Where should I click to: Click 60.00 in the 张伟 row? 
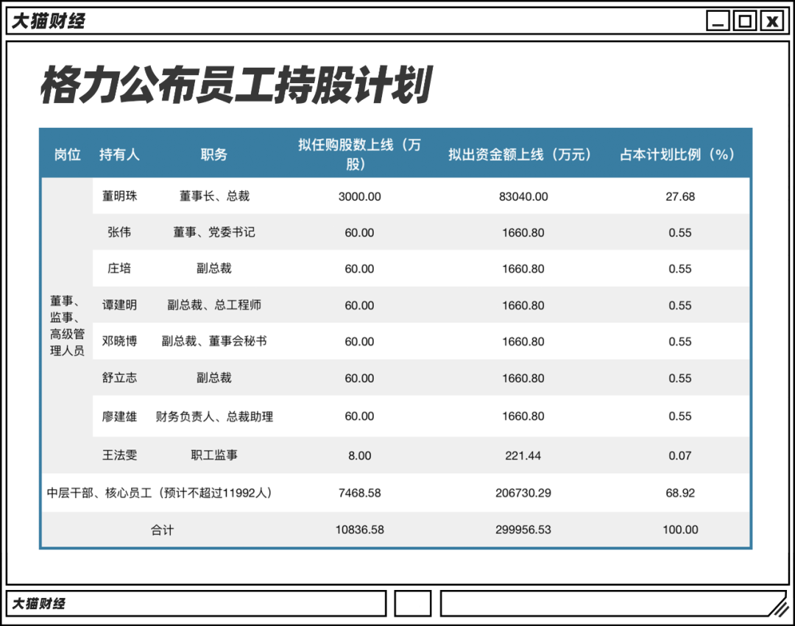click(359, 232)
